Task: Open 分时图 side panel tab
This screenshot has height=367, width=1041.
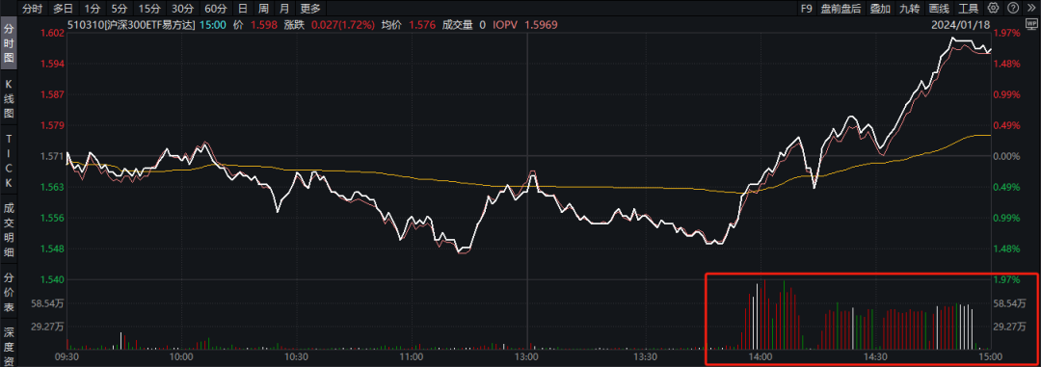Action: [x=9, y=43]
